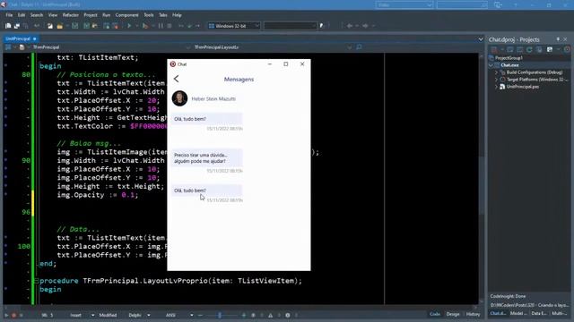Open the Help menu

(x=177, y=15)
